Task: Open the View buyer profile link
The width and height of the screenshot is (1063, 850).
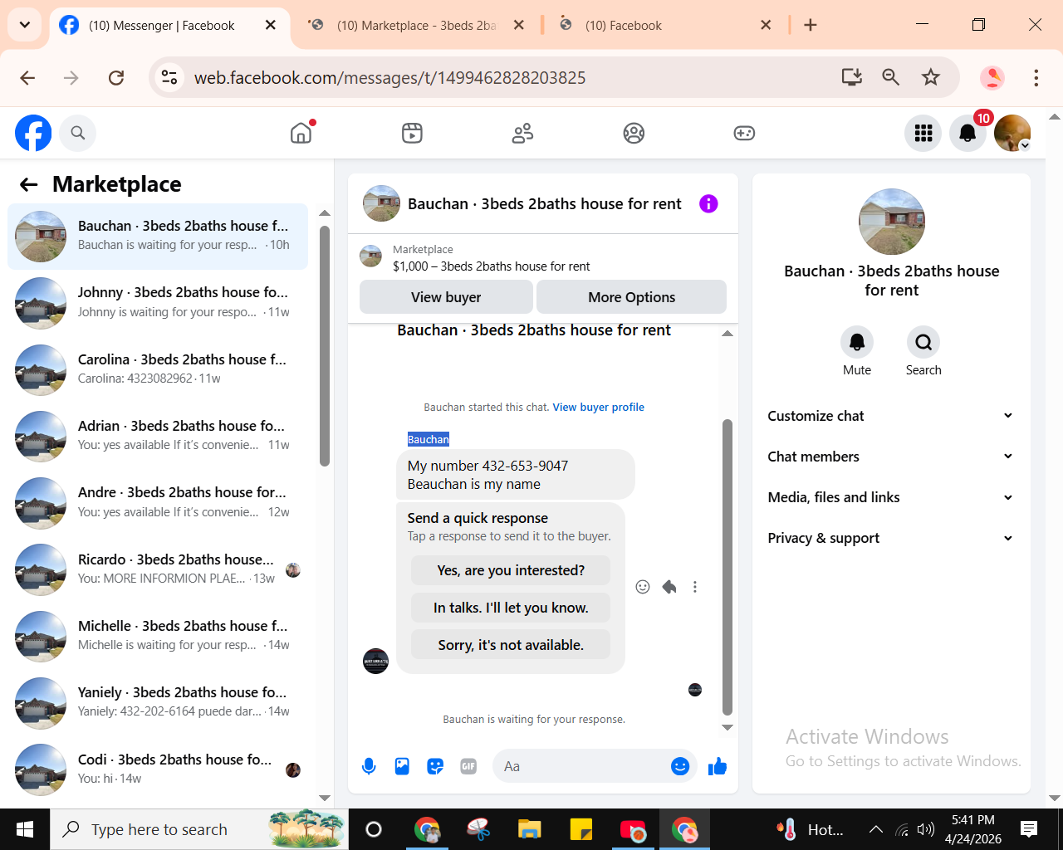Action: 599,408
